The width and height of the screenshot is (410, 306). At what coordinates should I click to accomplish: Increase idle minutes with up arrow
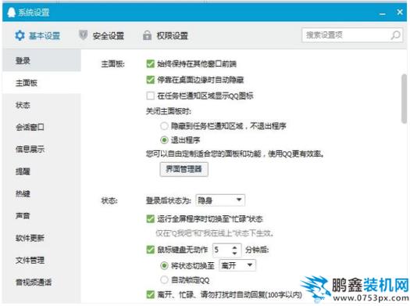pyautogui.click(x=234, y=247)
